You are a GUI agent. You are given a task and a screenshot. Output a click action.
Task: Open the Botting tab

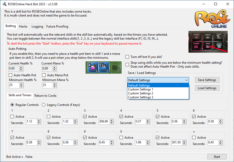[11, 26]
